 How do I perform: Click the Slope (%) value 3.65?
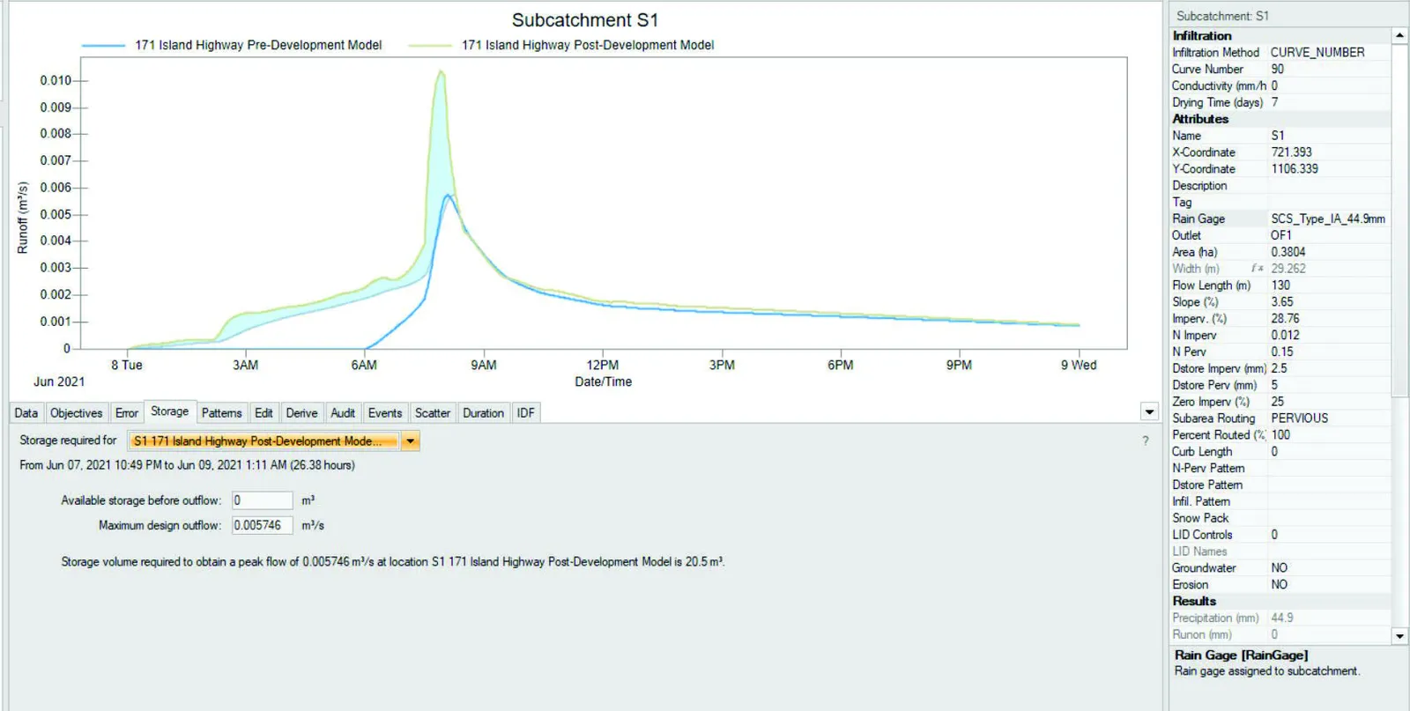(x=1282, y=302)
